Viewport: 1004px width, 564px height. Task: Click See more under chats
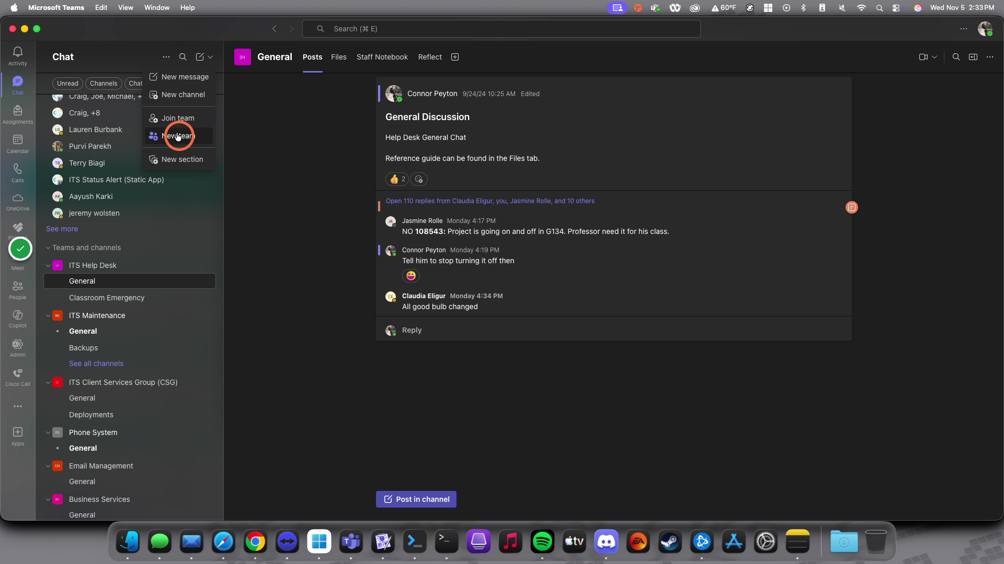tap(62, 229)
